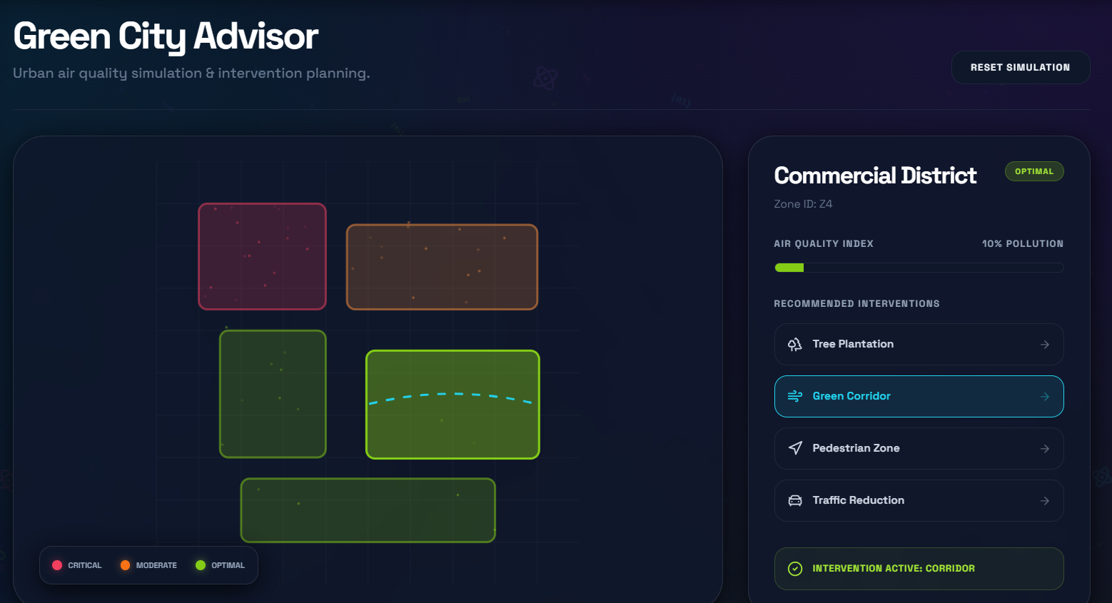The height and width of the screenshot is (603, 1112).
Task: Click the "Zone ID: Z4" text
Action: (x=803, y=204)
